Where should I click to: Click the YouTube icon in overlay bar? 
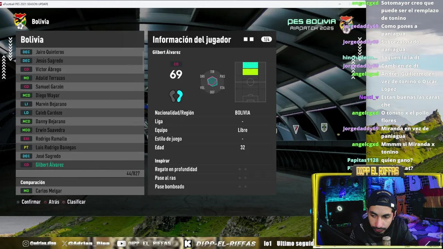[x=121, y=243]
